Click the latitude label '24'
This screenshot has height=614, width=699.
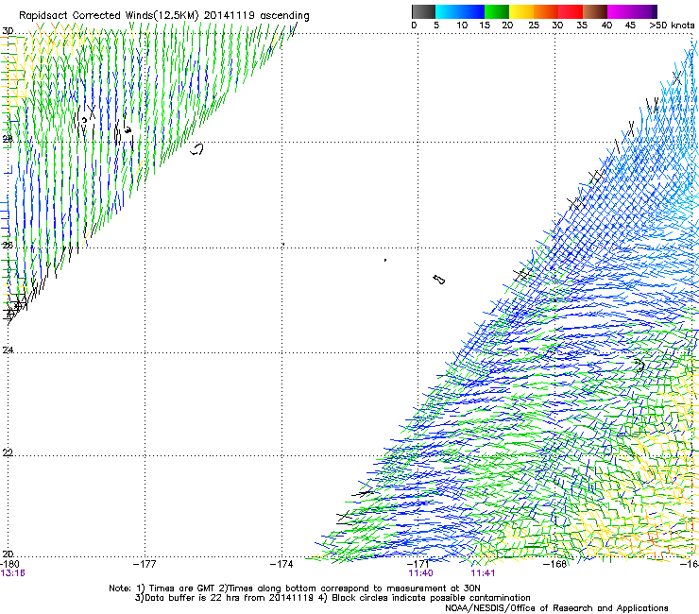pos(8,350)
